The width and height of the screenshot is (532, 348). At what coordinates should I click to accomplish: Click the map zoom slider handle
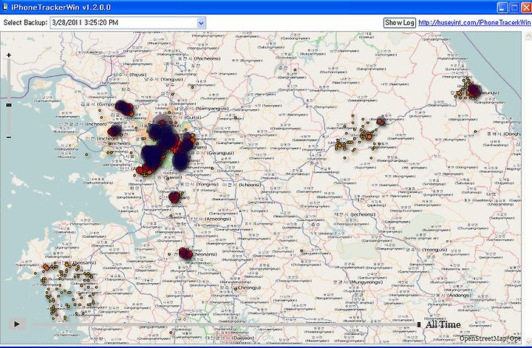[9, 105]
